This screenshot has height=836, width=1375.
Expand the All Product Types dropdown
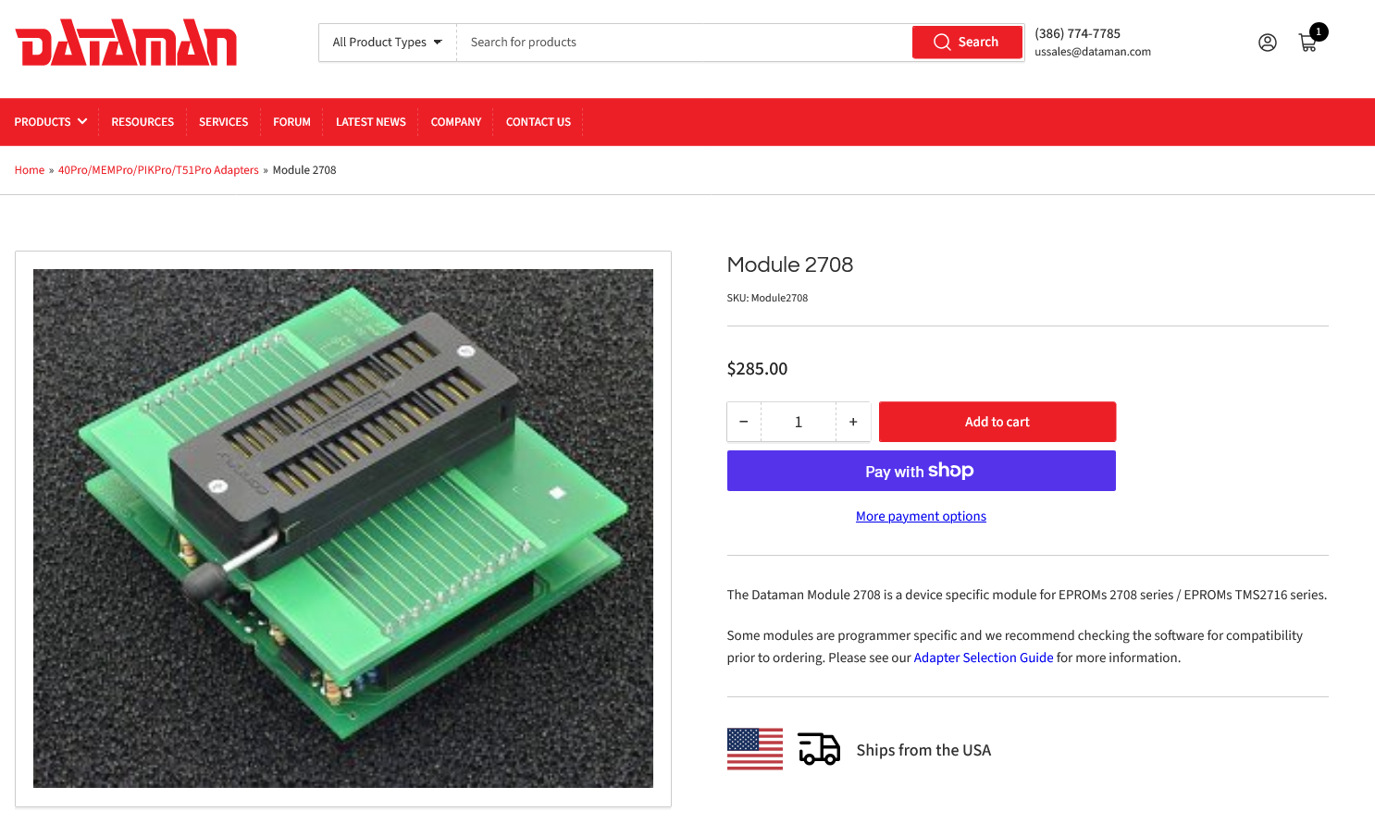[x=388, y=43]
